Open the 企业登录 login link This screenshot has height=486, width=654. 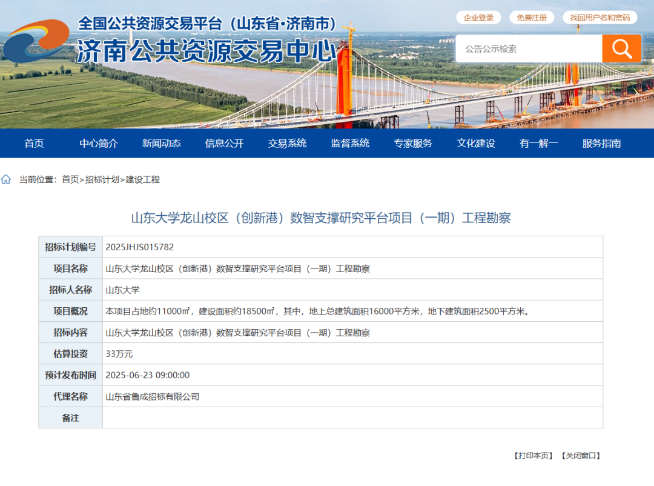pyautogui.click(x=478, y=18)
